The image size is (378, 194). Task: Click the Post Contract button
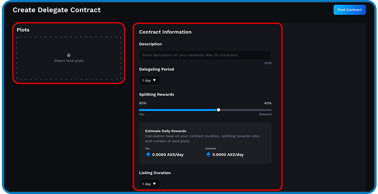click(350, 10)
